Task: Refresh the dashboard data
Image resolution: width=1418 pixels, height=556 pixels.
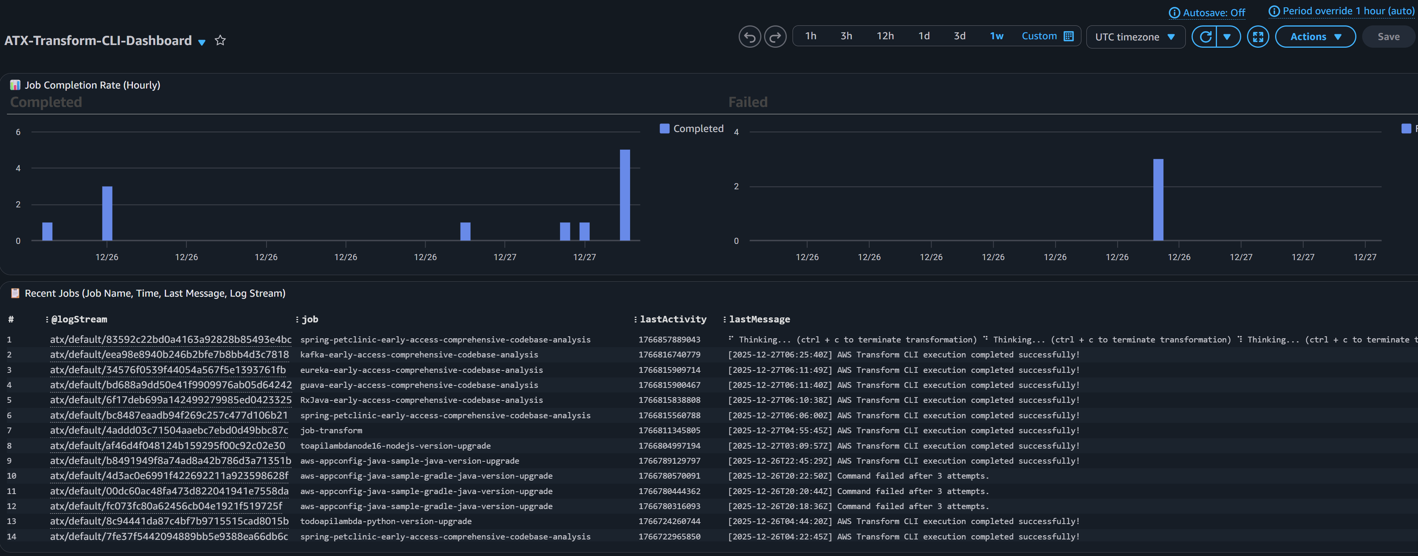Action: (x=1205, y=36)
